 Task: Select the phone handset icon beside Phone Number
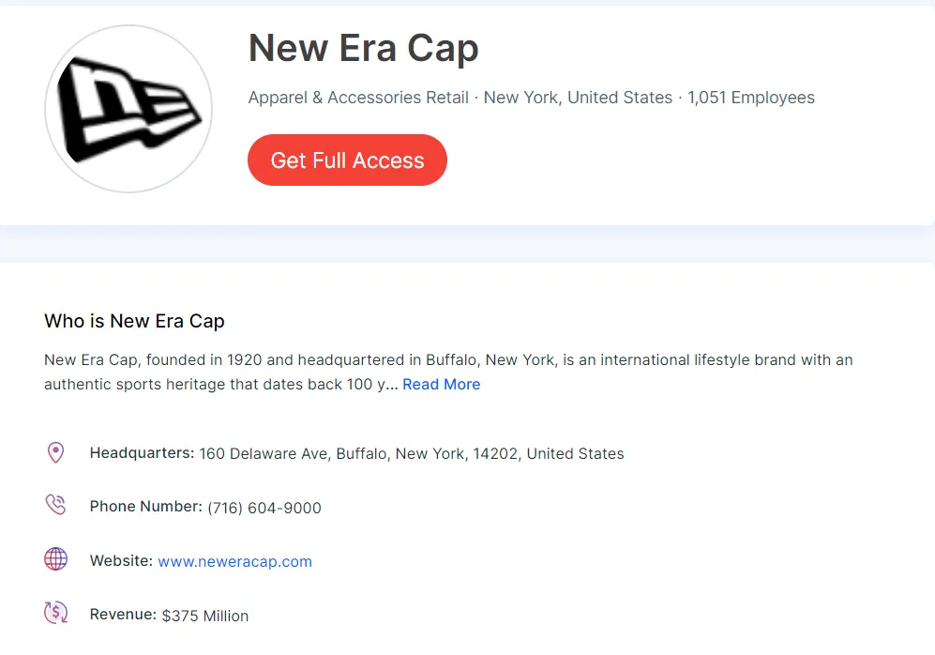(55, 505)
